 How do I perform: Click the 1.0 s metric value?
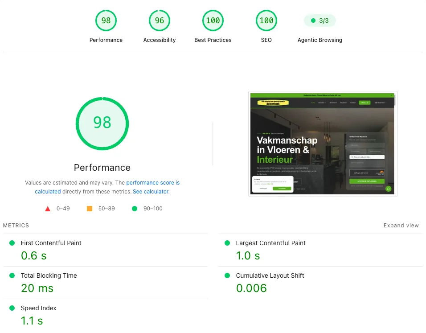point(248,255)
